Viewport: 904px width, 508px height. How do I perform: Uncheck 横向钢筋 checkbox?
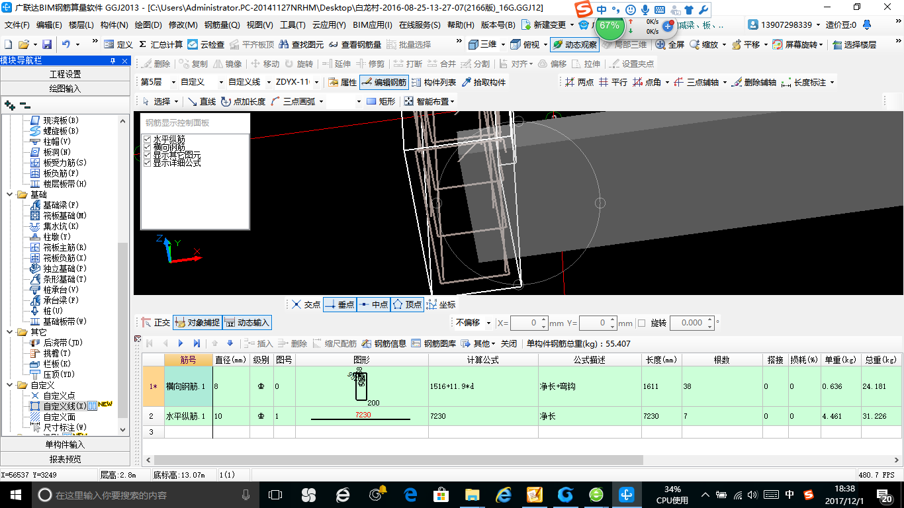147,147
